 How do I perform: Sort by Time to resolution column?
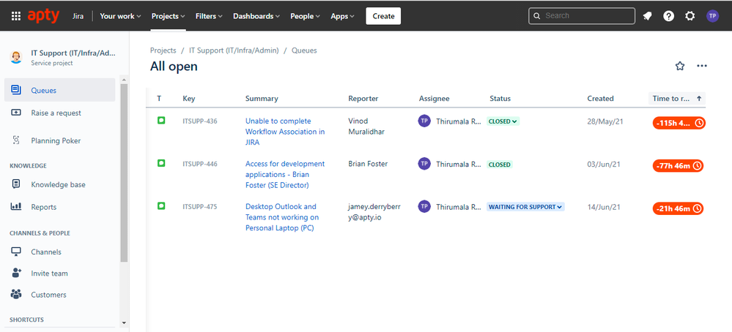tap(677, 98)
